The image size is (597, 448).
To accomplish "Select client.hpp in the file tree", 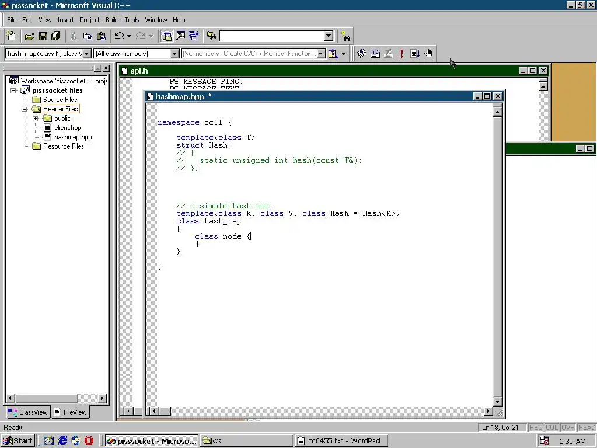I will [x=68, y=128].
